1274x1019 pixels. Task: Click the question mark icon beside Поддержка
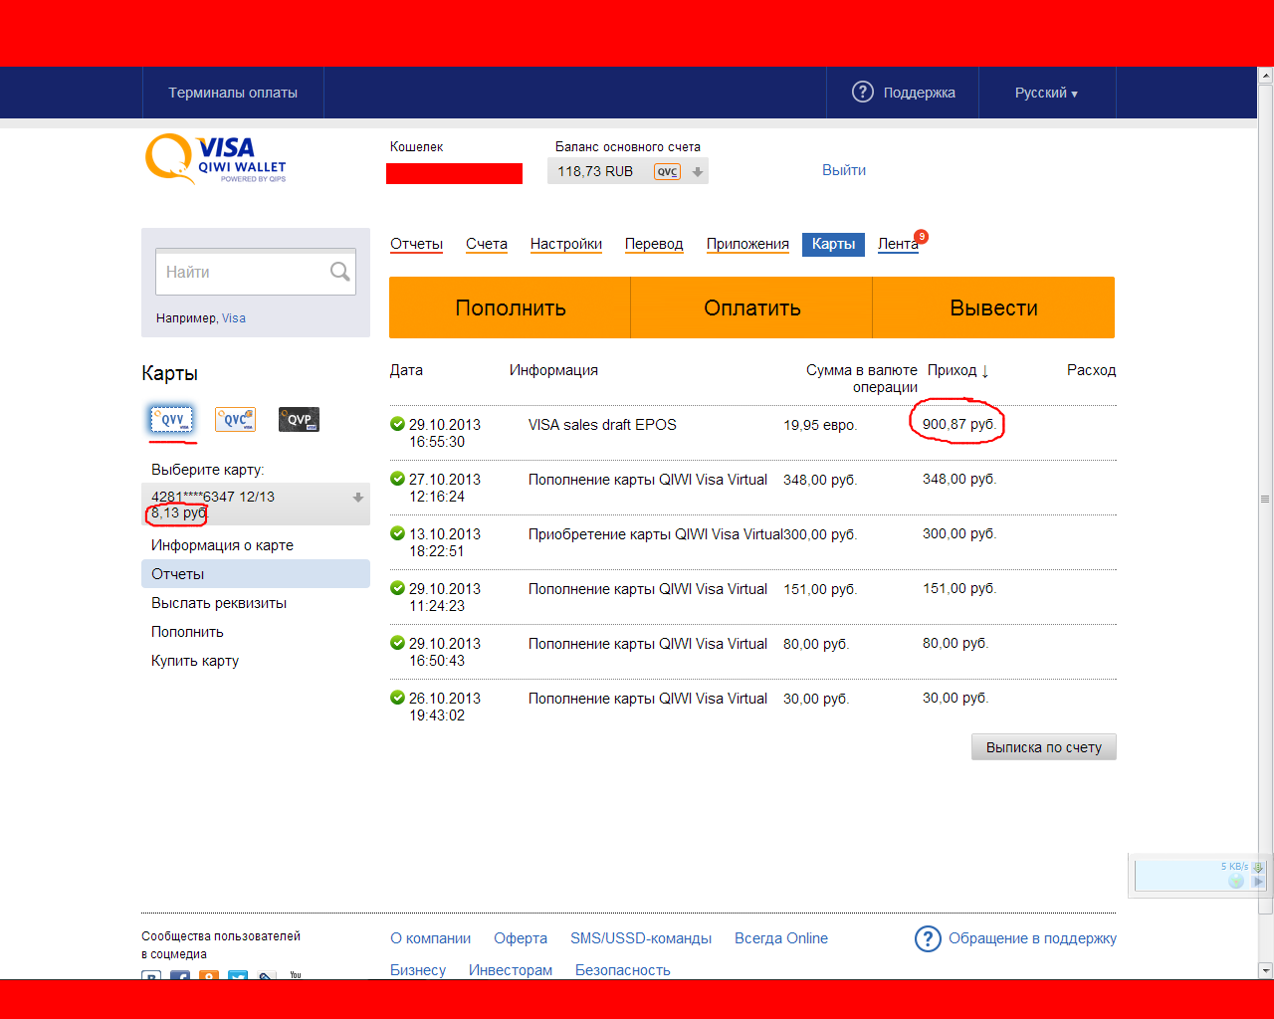pos(863,93)
